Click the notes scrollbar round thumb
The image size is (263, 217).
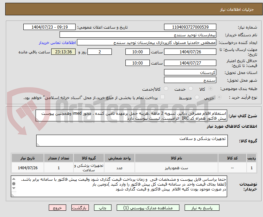click(x=14, y=184)
